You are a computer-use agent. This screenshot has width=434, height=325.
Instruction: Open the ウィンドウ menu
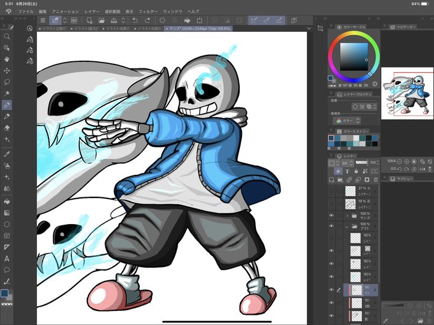pos(172,11)
